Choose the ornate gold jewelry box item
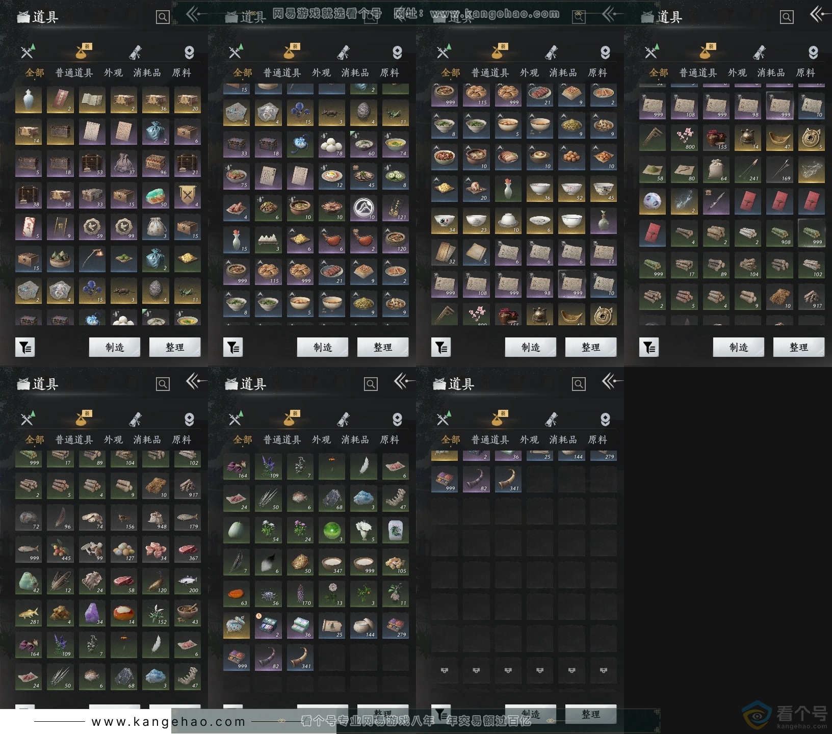 click(236, 626)
